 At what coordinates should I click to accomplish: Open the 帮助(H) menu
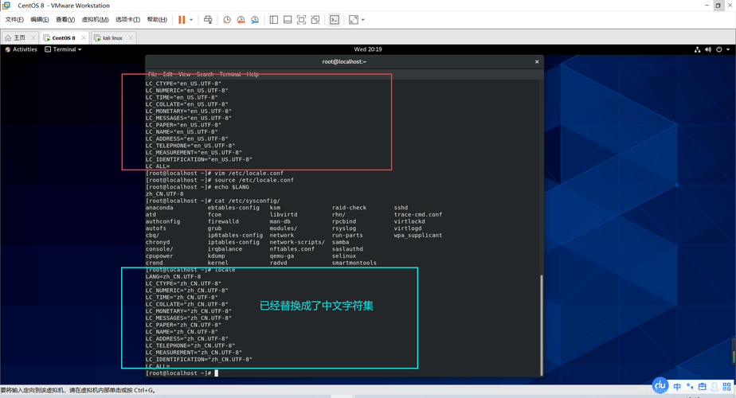pyautogui.click(x=157, y=20)
